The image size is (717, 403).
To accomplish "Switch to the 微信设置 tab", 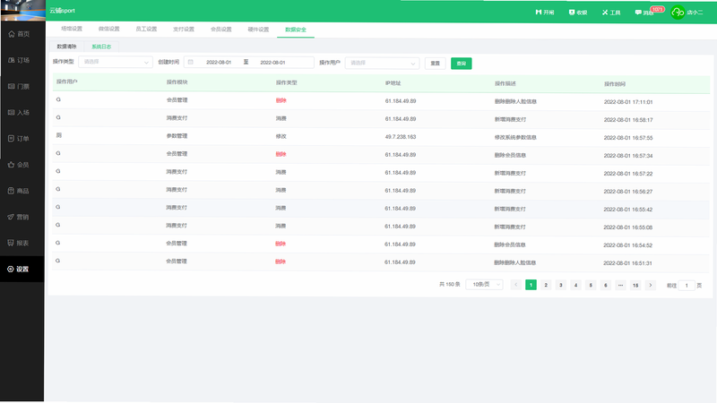I will [108, 29].
